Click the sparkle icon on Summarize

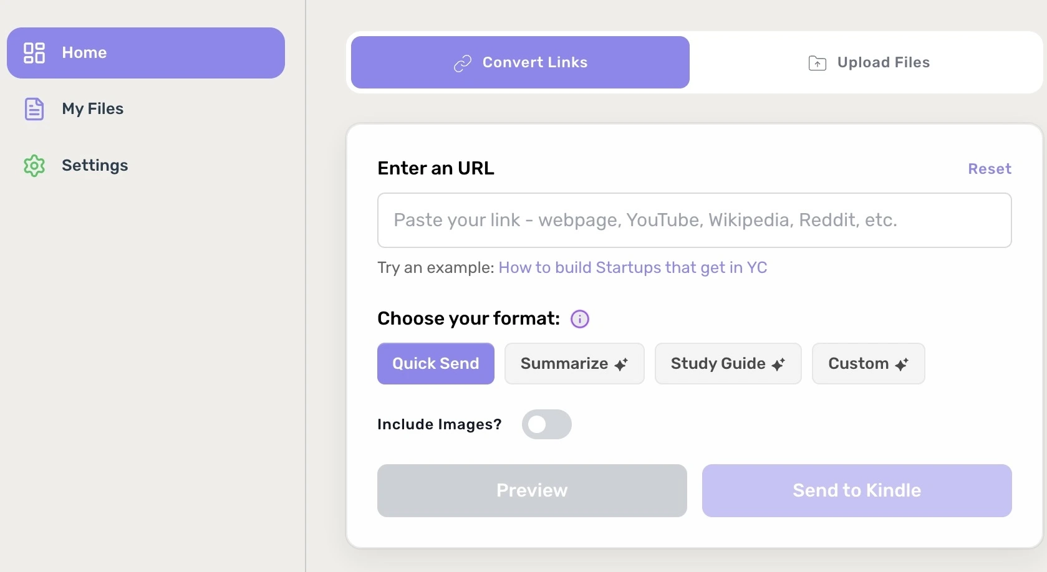tap(621, 365)
